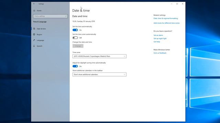
Task: Open the Time zone dropdown
Action: click(99, 56)
